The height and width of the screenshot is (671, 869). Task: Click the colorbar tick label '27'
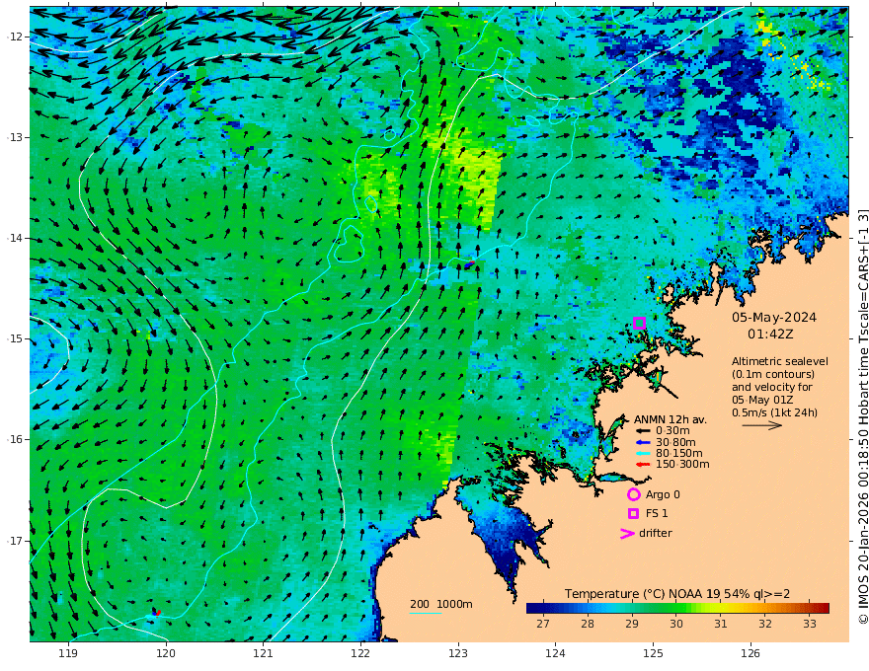click(543, 624)
